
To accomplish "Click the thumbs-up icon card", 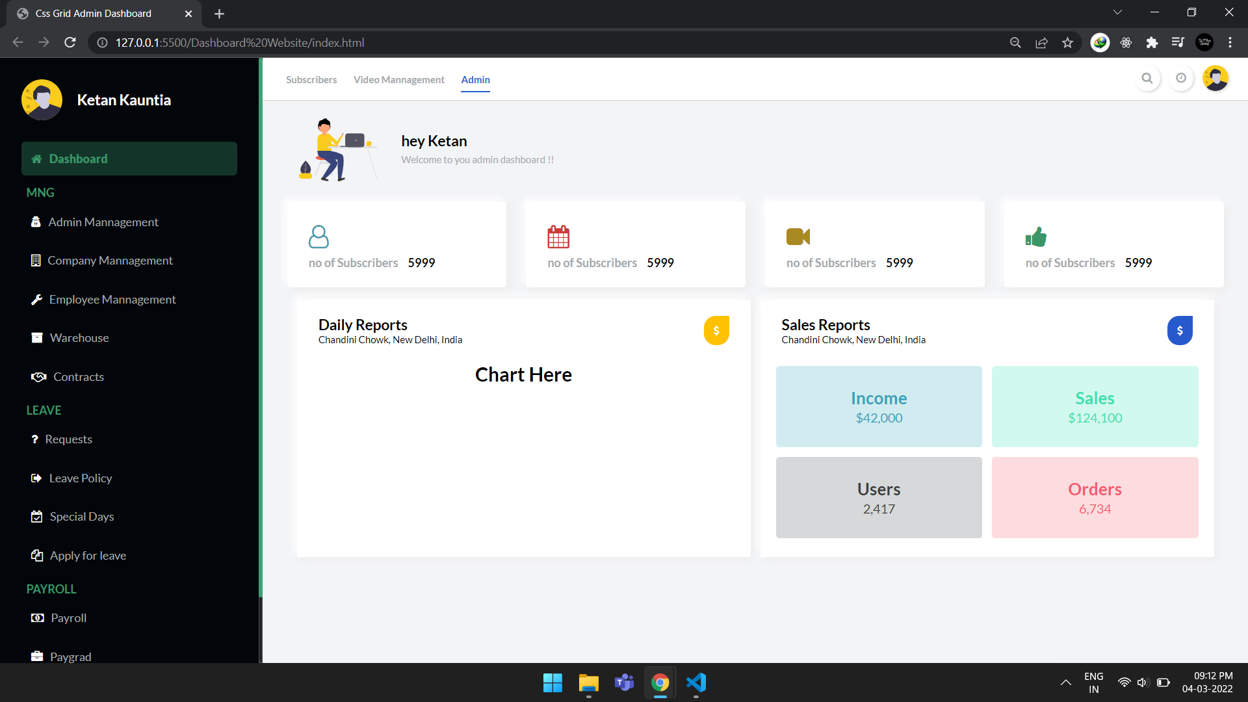I will click(x=1036, y=237).
